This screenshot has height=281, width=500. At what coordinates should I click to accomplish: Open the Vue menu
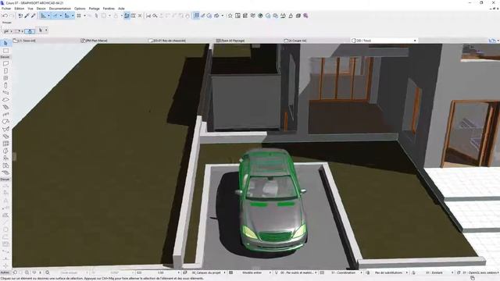pyautogui.click(x=30, y=9)
